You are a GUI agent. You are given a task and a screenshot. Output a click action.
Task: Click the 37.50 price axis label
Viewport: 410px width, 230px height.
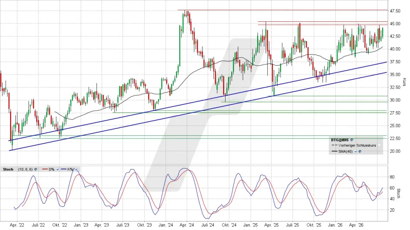[x=395, y=62]
